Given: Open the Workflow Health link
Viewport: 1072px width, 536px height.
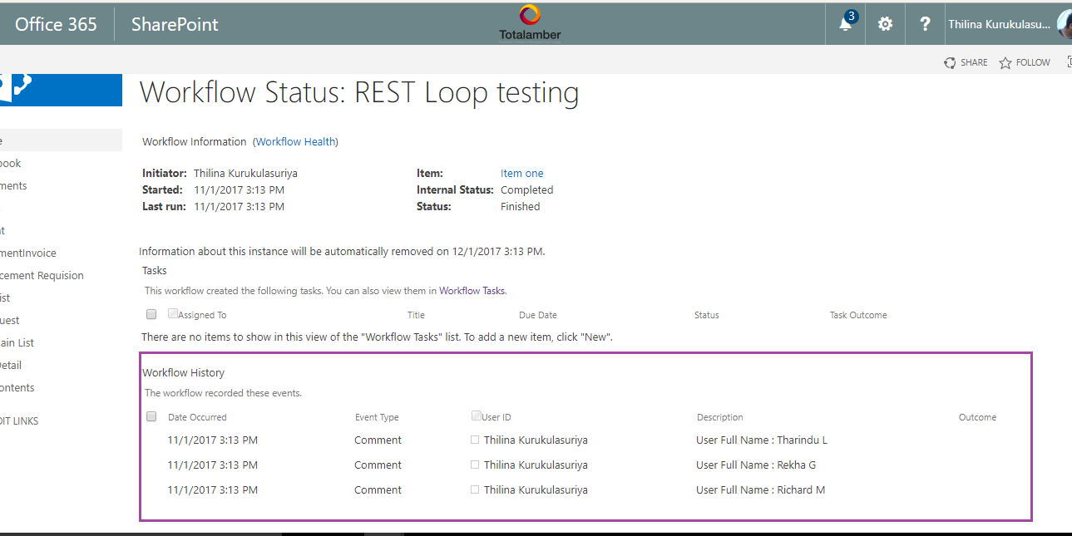Looking at the screenshot, I should click(295, 141).
